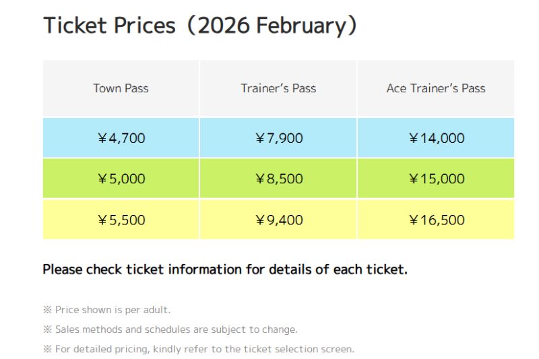Click the ※ mark before 'Sales methods'
The image size is (539, 359).
click(x=47, y=329)
